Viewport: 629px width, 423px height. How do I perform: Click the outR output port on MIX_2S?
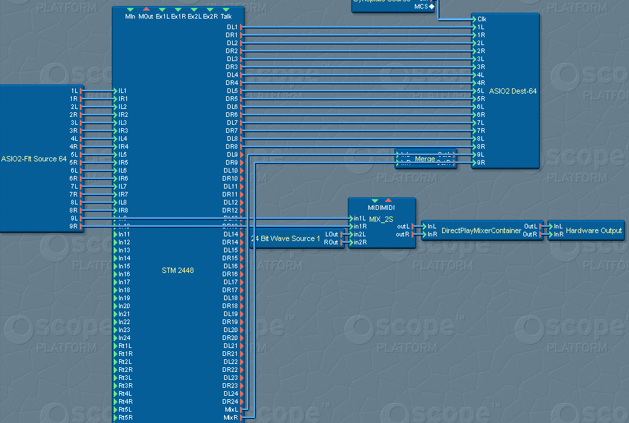(x=413, y=234)
